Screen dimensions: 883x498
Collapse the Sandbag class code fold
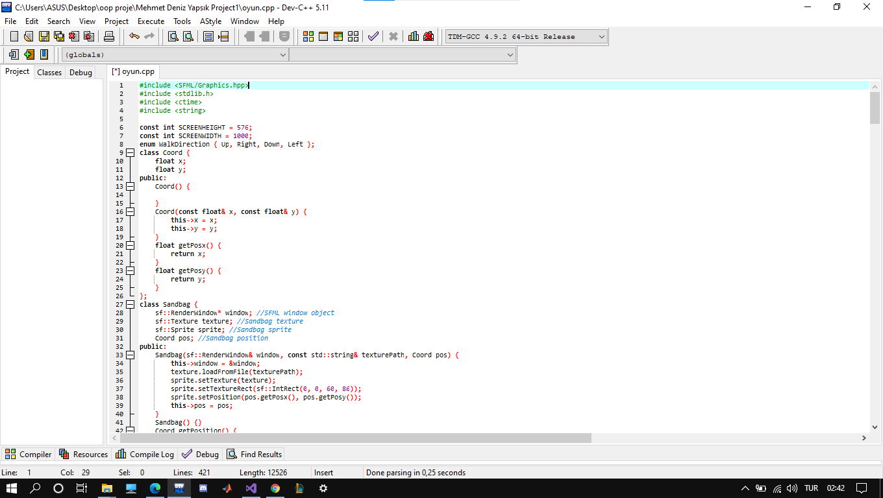[x=131, y=304]
